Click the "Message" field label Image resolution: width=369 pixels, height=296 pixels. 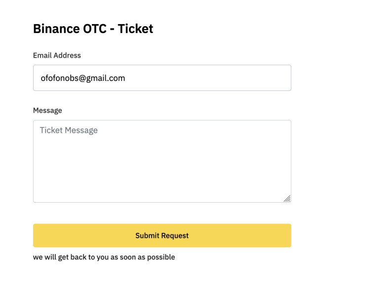pos(47,111)
